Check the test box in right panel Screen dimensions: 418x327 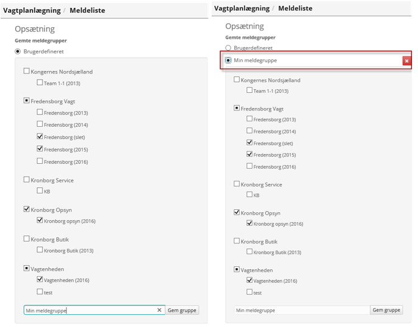coord(249,292)
